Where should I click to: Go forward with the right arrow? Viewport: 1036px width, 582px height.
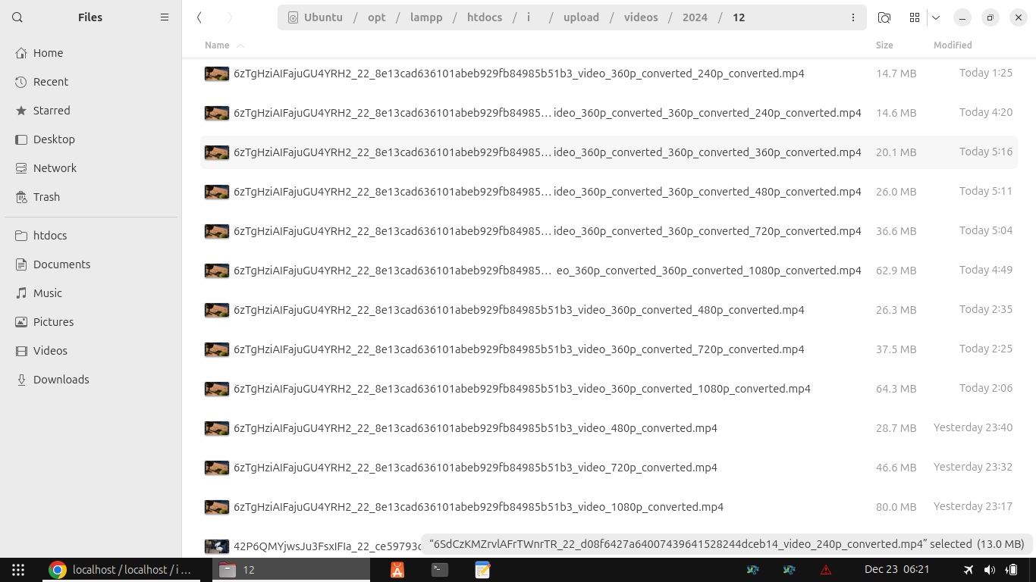pos(230,17)
